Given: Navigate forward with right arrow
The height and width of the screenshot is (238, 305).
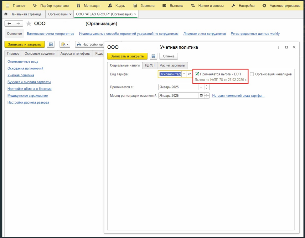Looking at the screenshot, I should tap(18, 24).
